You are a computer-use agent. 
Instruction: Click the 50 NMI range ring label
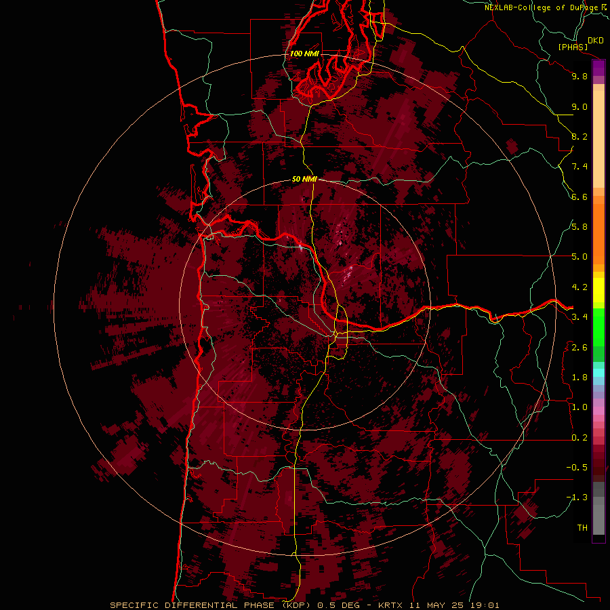304,179
